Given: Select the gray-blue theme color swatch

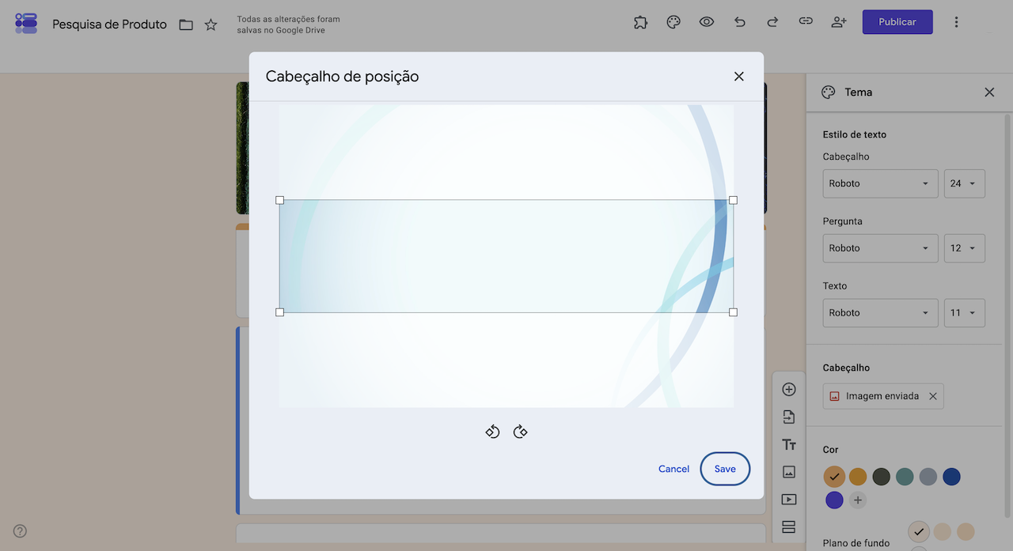Looking at the screenshot, I should (x=928, y=477).
